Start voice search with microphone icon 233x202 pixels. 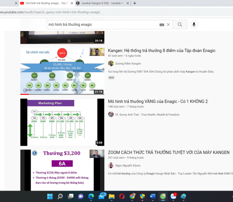pyautogui.click(x=194, y=24)
